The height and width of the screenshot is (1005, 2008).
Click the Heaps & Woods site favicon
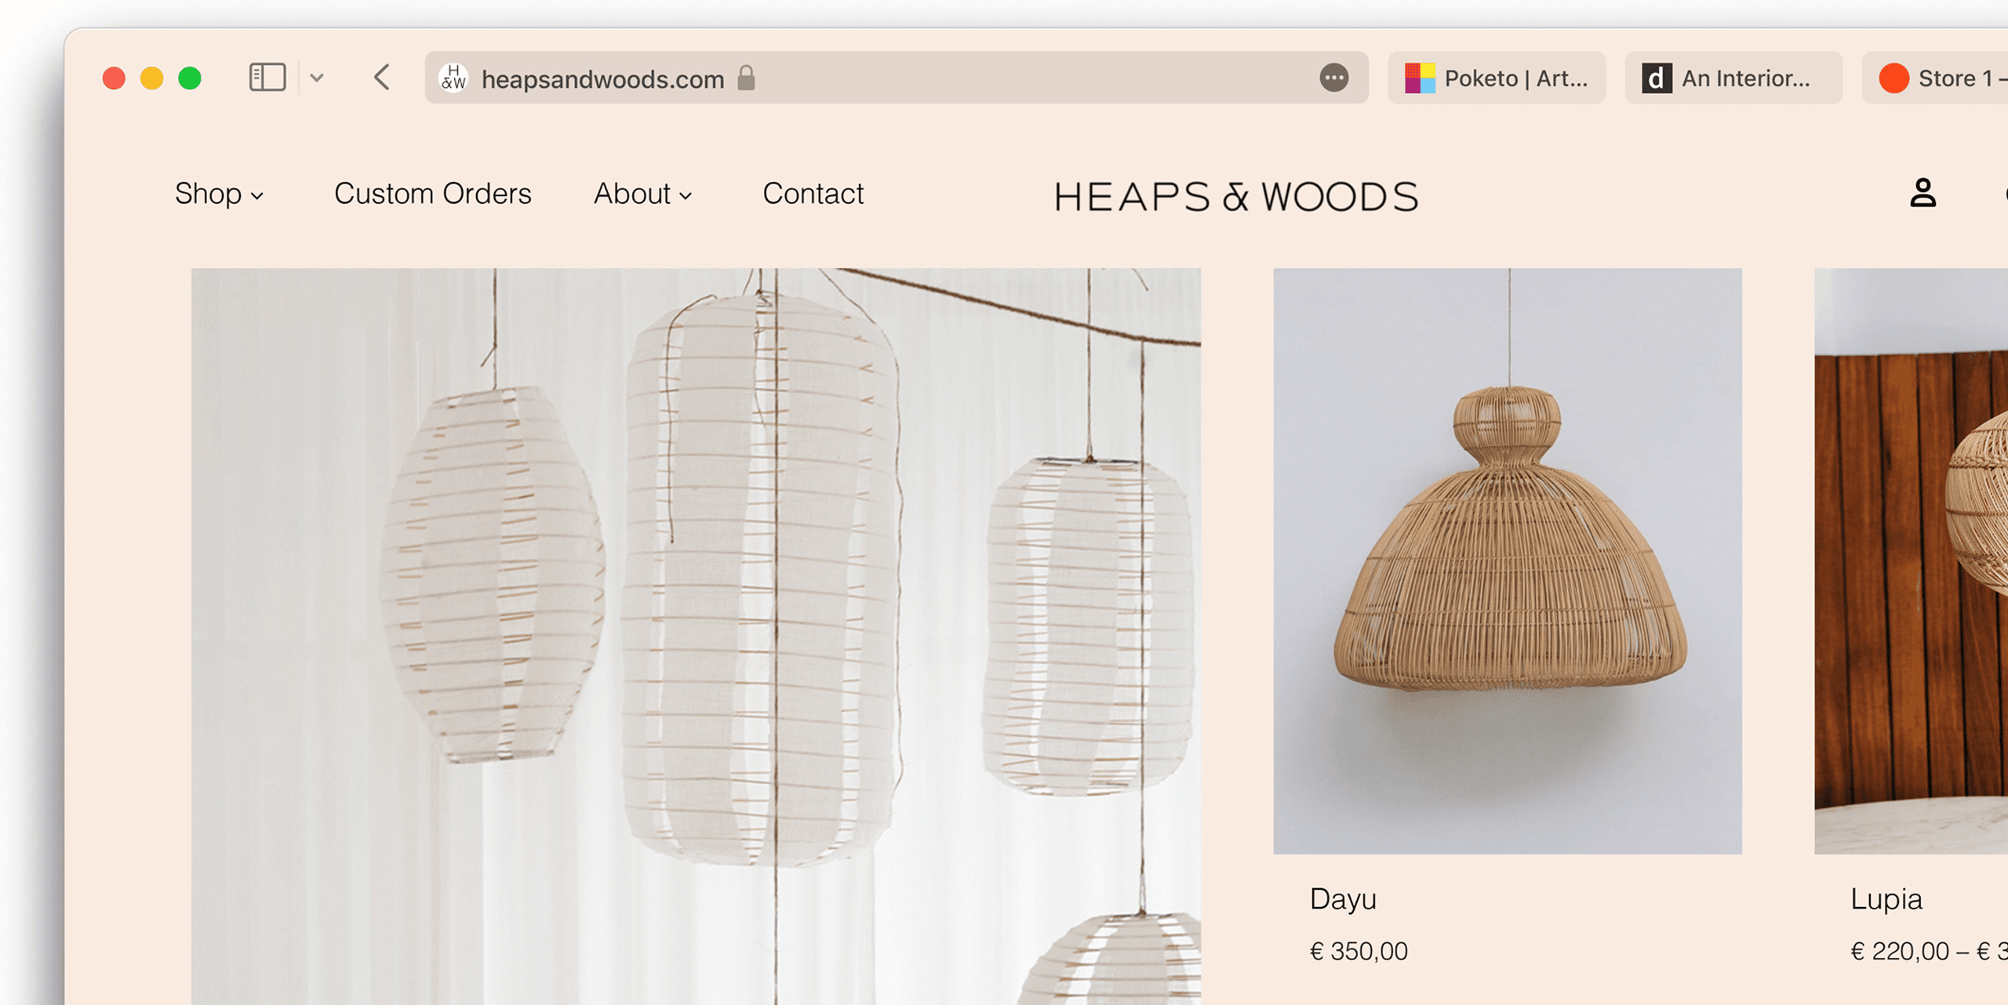coord(453,78)
